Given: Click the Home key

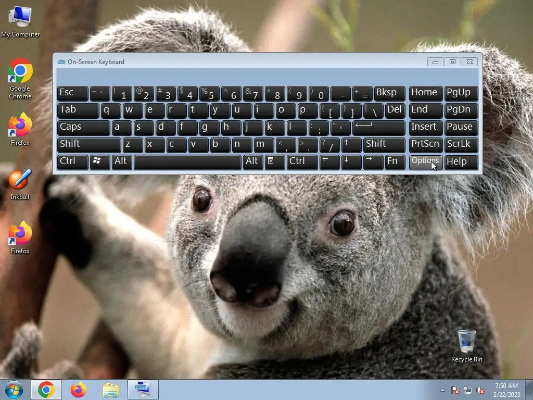Looking at the screenshot, I should click(426, 94).
